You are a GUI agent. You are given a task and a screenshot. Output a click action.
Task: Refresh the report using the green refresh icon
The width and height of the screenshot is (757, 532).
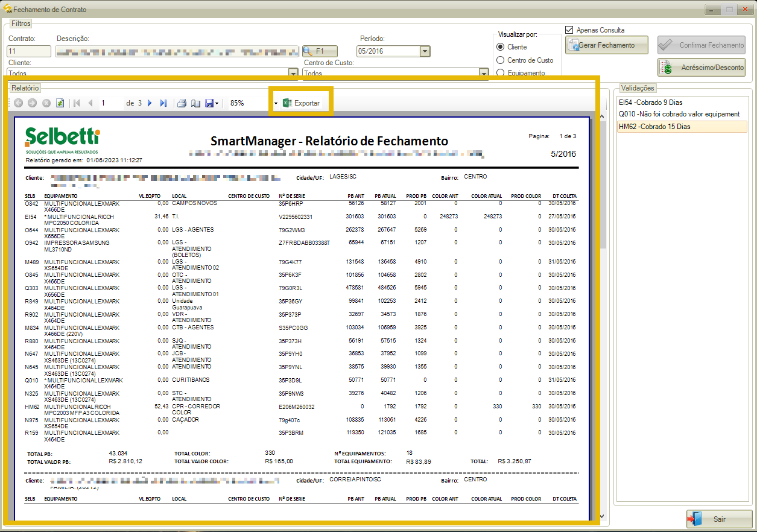point(60,103)
